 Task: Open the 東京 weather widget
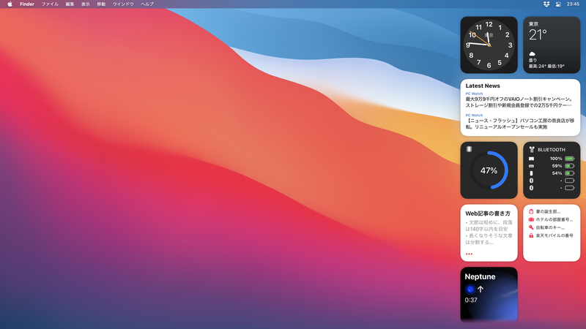552,45
